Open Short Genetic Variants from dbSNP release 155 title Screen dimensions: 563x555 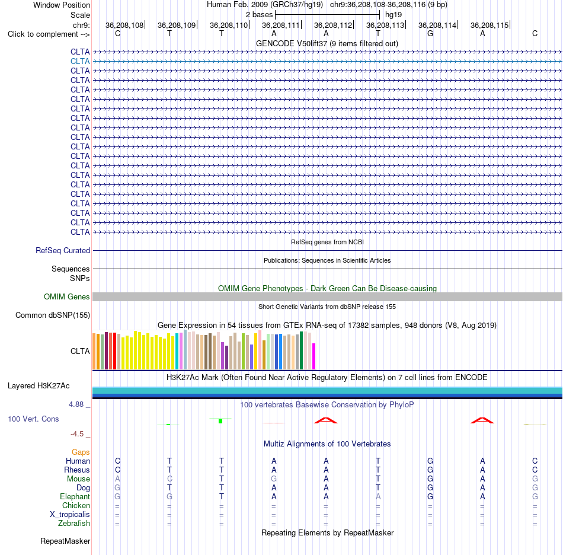(327, 307)
